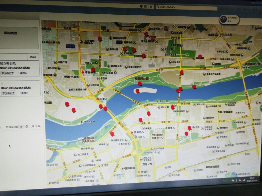Click 到这去 in the second result card
The image size is (262, 196).
(9, 93)
